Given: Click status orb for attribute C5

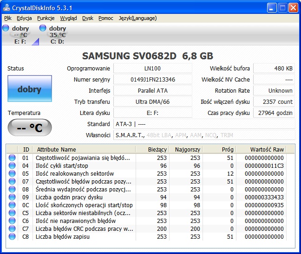Looking at the screenshot, I should click(x=12, y=213).
